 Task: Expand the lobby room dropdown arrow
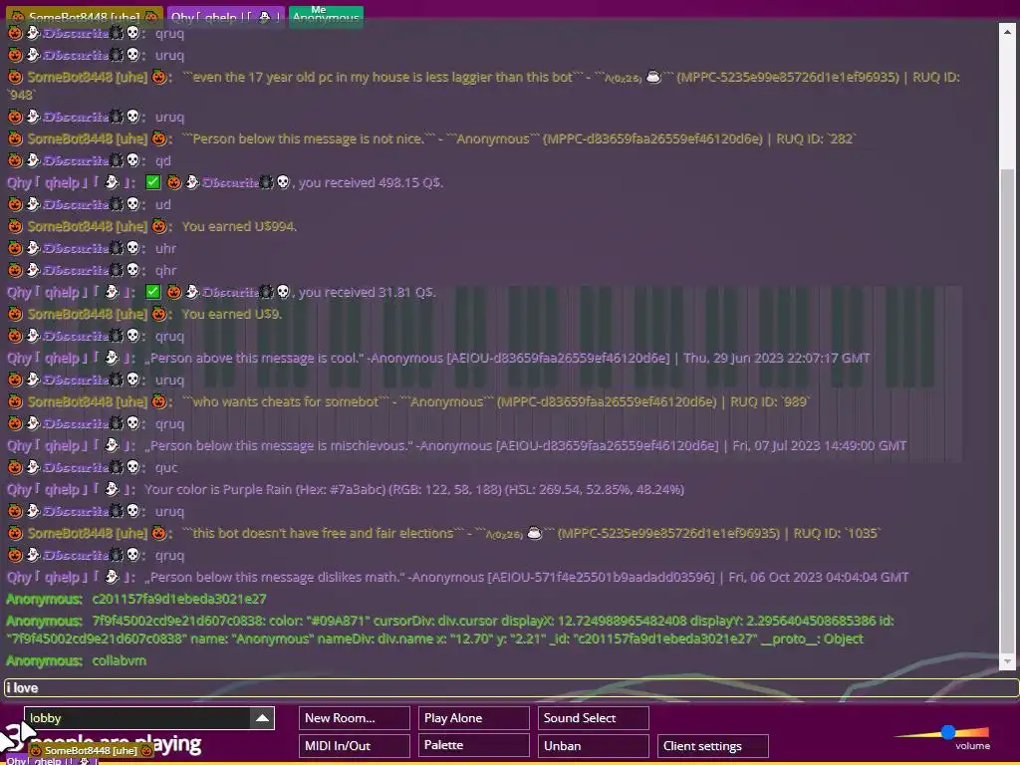click(262, 718)
